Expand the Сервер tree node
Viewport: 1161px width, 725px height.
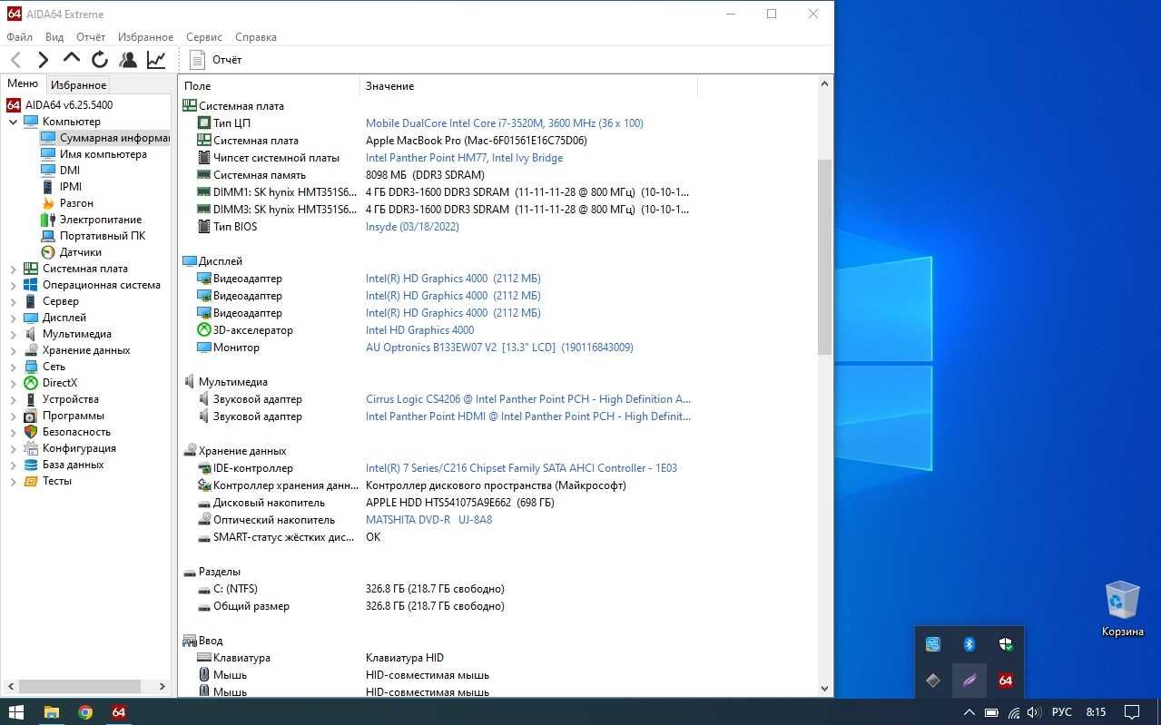point(14,301)
